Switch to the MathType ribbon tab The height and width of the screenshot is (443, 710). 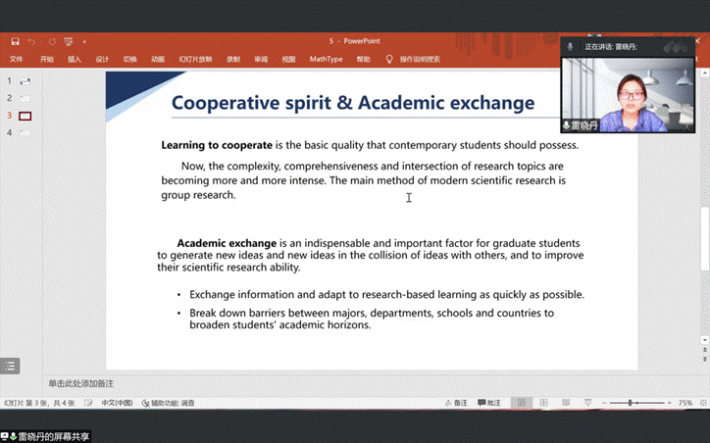tap(326, 59)
